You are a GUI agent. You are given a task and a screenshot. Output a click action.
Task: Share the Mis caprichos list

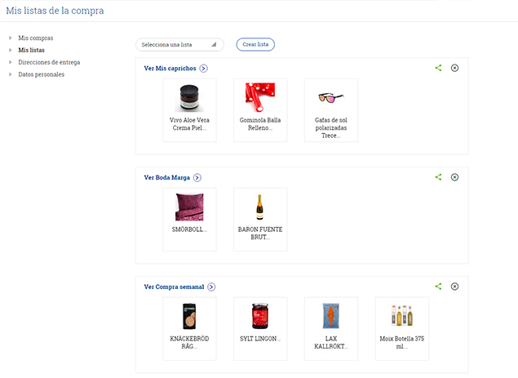pyautogui.click(x=439, y=68)
